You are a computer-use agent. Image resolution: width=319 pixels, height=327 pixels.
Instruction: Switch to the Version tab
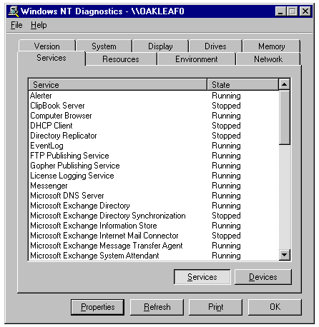pyautogui.click(x=47, y=46)
